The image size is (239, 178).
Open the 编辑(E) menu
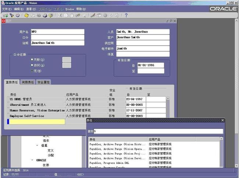pos(19,9)
